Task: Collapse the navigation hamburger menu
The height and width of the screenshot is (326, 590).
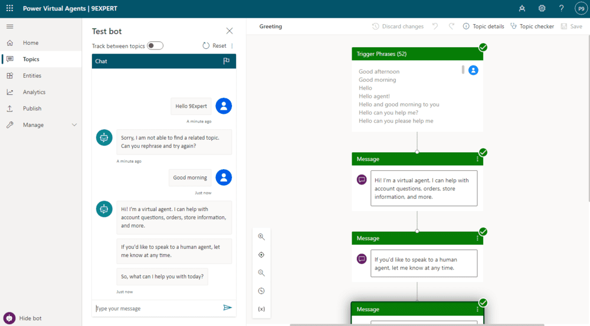Action: coord(10,27)
